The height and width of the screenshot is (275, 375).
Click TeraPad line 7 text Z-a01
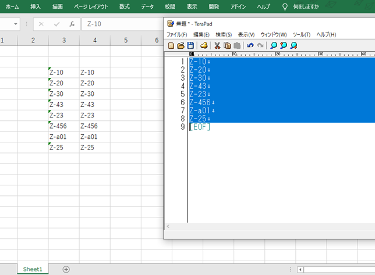coord(200,110)
